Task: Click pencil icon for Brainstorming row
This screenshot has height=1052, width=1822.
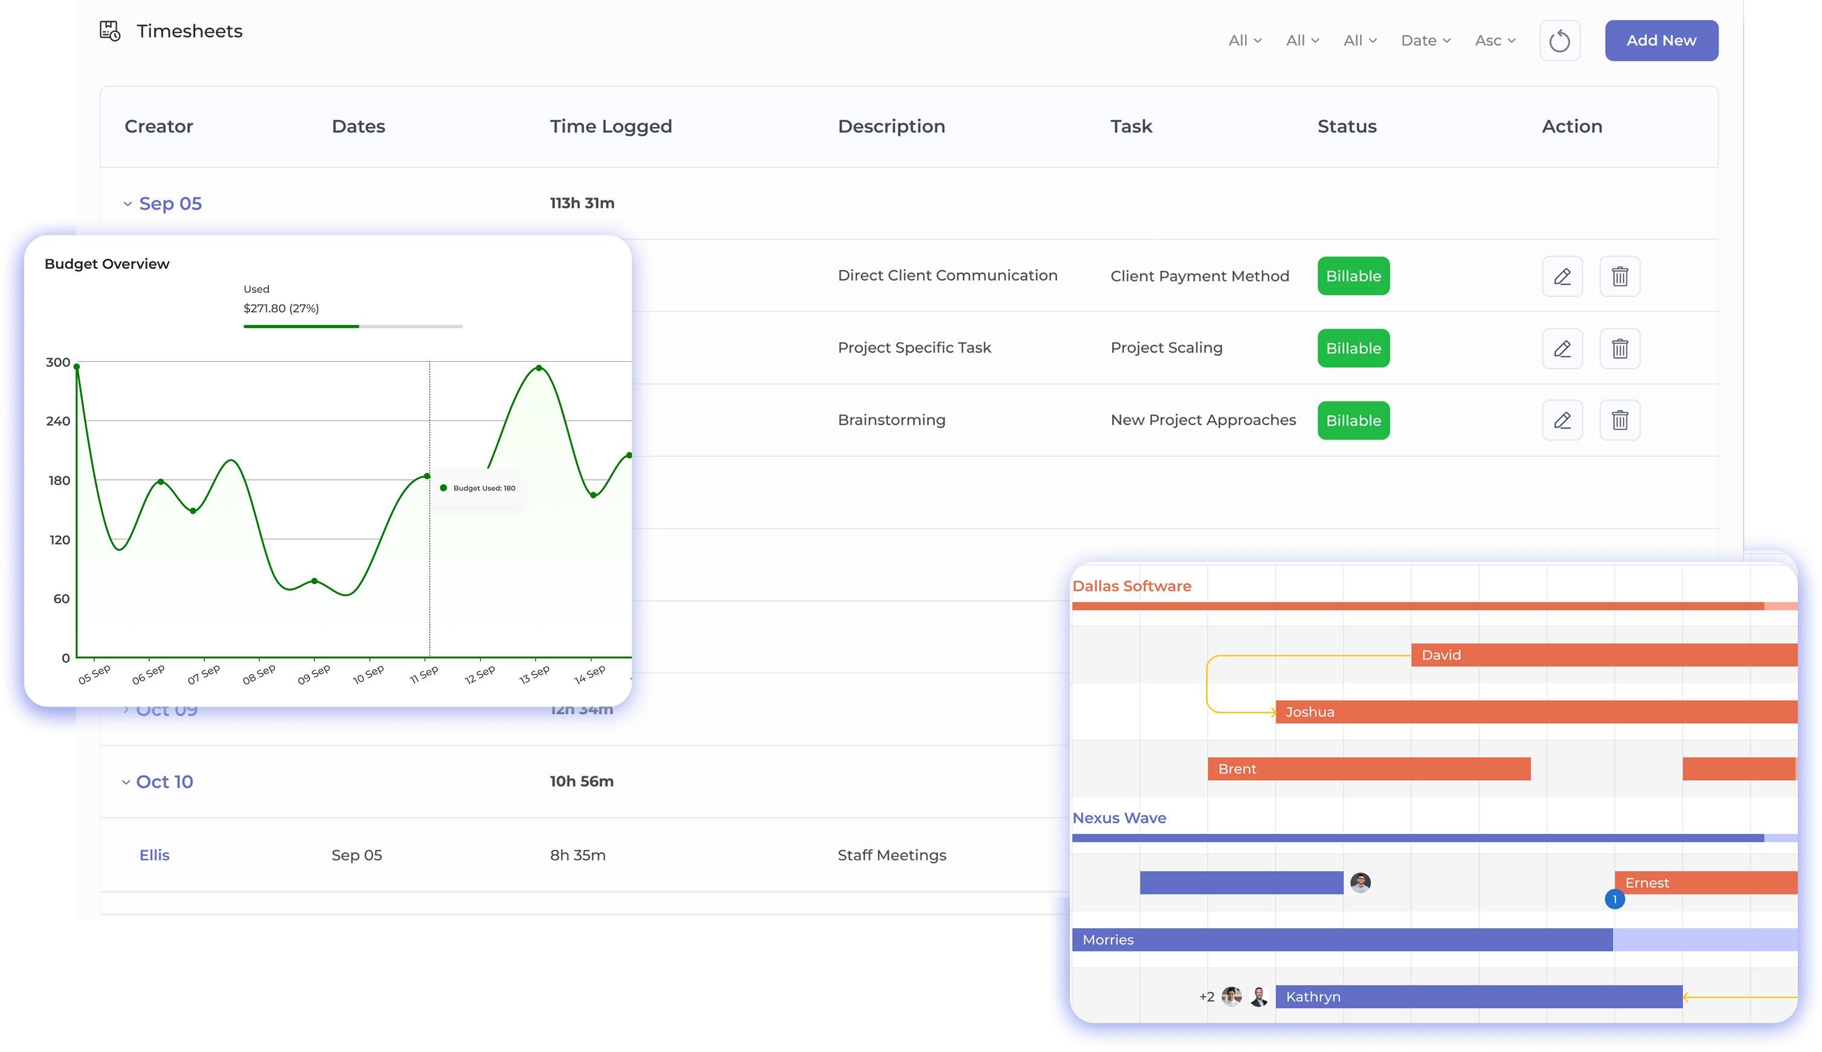Action: 1562,420
